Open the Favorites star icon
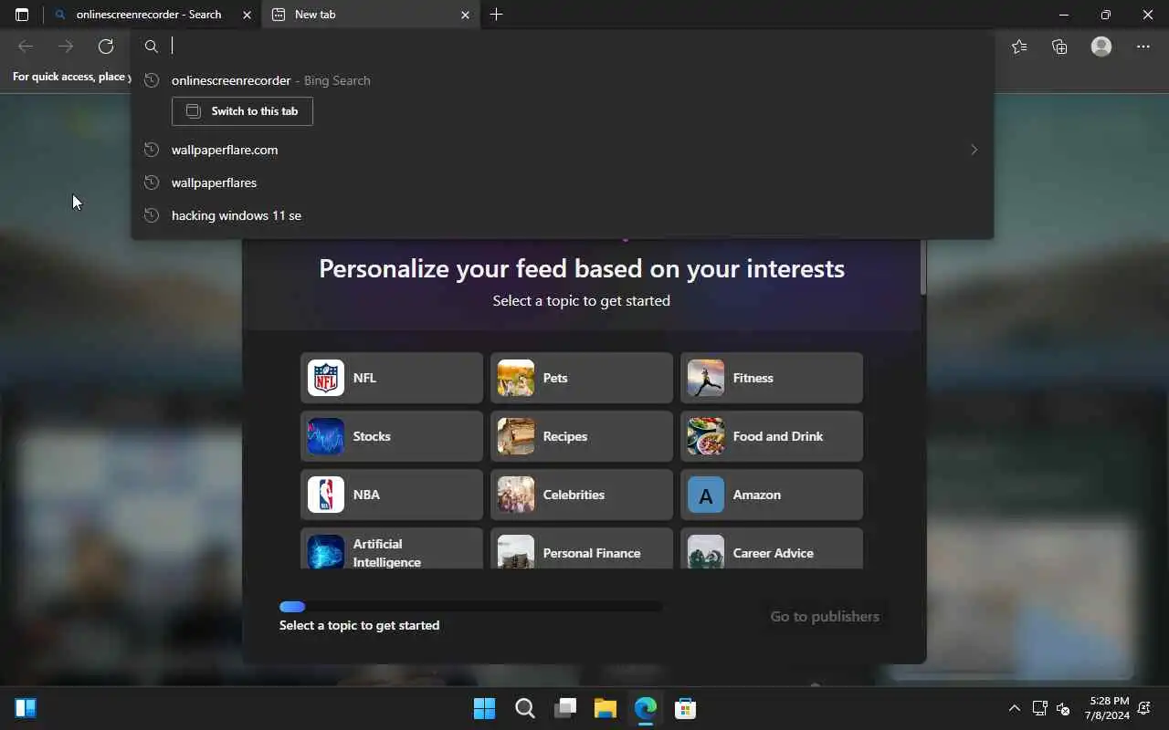The height and width of the screenshot is (730, 1169). (1019, 47)
